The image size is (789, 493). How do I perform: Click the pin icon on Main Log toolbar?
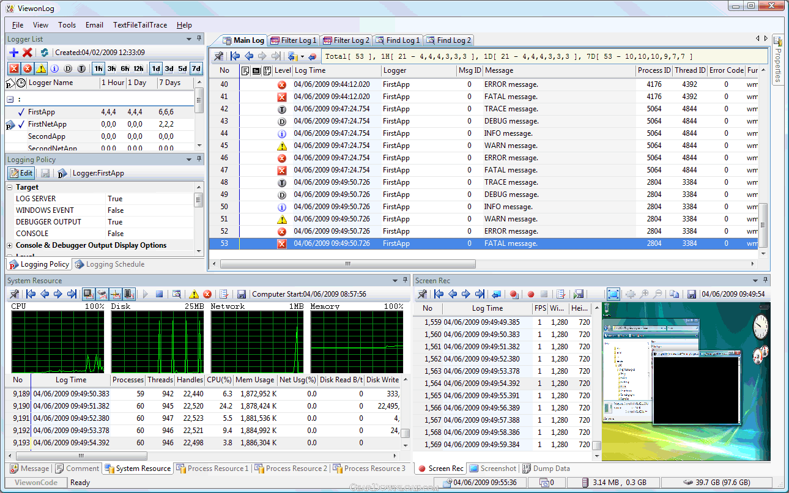pyautogui.click(x=218, y=56)
